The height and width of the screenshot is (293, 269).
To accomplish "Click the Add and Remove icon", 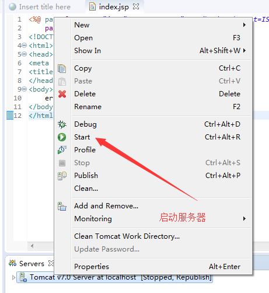I will [x=62, y=206].
